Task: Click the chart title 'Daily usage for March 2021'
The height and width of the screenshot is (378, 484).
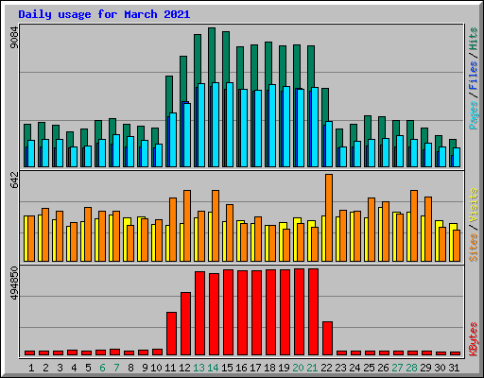Action: (x=104, y=14)
